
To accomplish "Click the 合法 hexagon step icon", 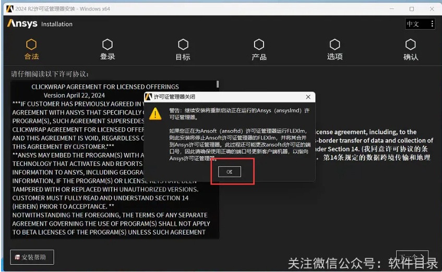I will click(x=31, y=45).
